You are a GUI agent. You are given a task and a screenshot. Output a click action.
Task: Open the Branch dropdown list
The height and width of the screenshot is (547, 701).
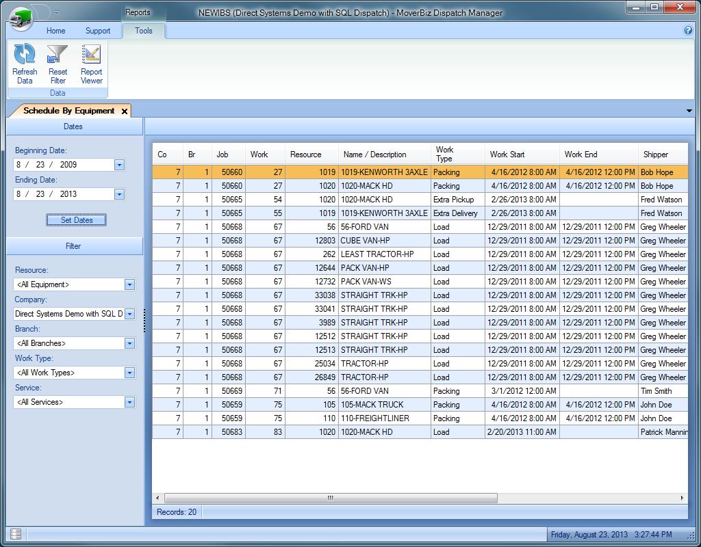129,343
